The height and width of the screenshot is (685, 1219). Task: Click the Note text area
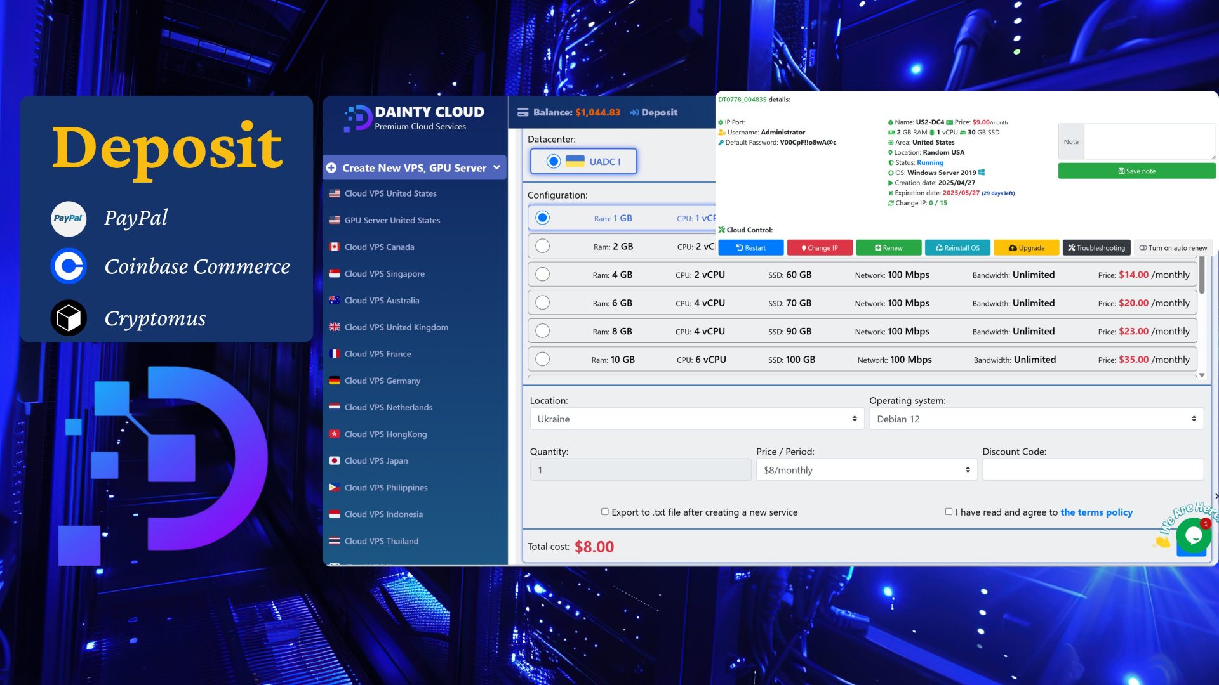pos(1149,141)
